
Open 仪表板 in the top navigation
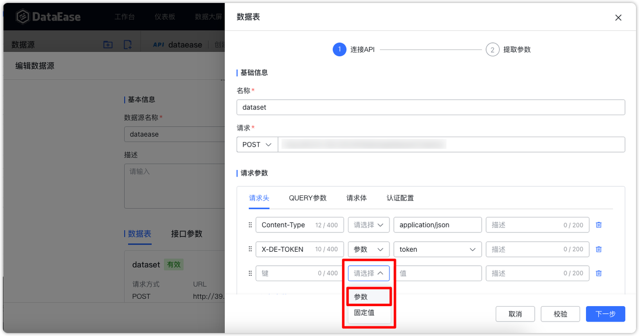tap(165, 16)
